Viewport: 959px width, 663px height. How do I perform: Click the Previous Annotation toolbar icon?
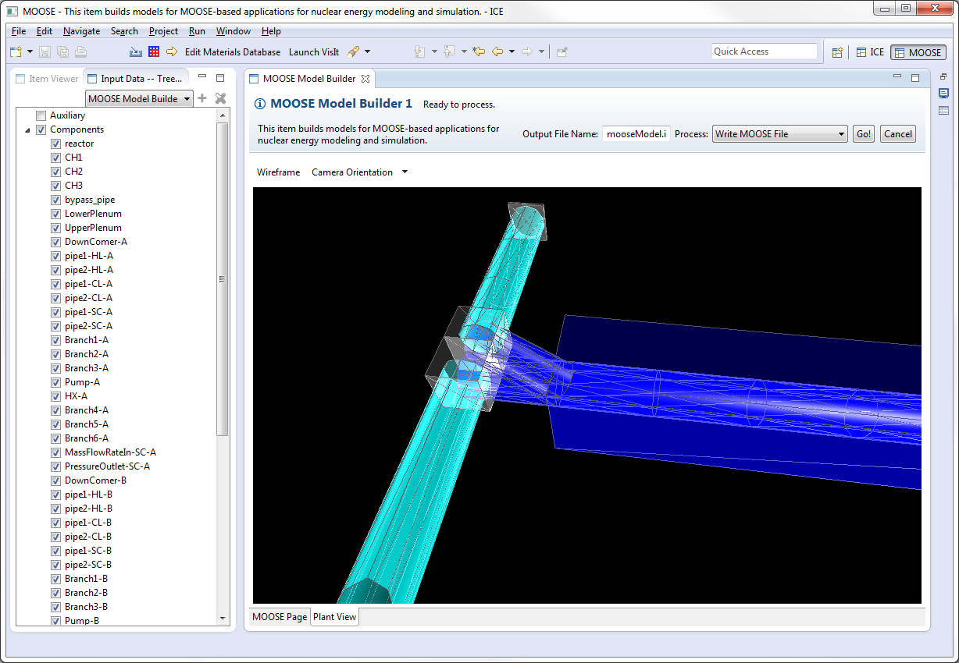pyautogui.click(x=449, y=52)
